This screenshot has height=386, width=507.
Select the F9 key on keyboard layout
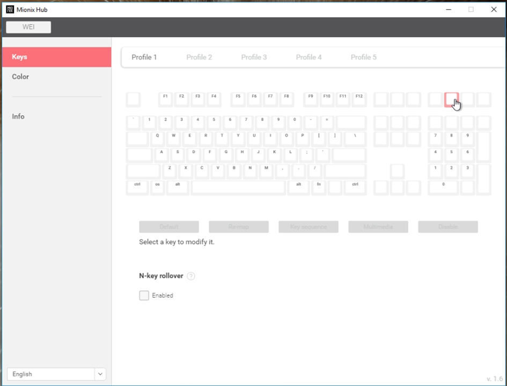(311, 100)
